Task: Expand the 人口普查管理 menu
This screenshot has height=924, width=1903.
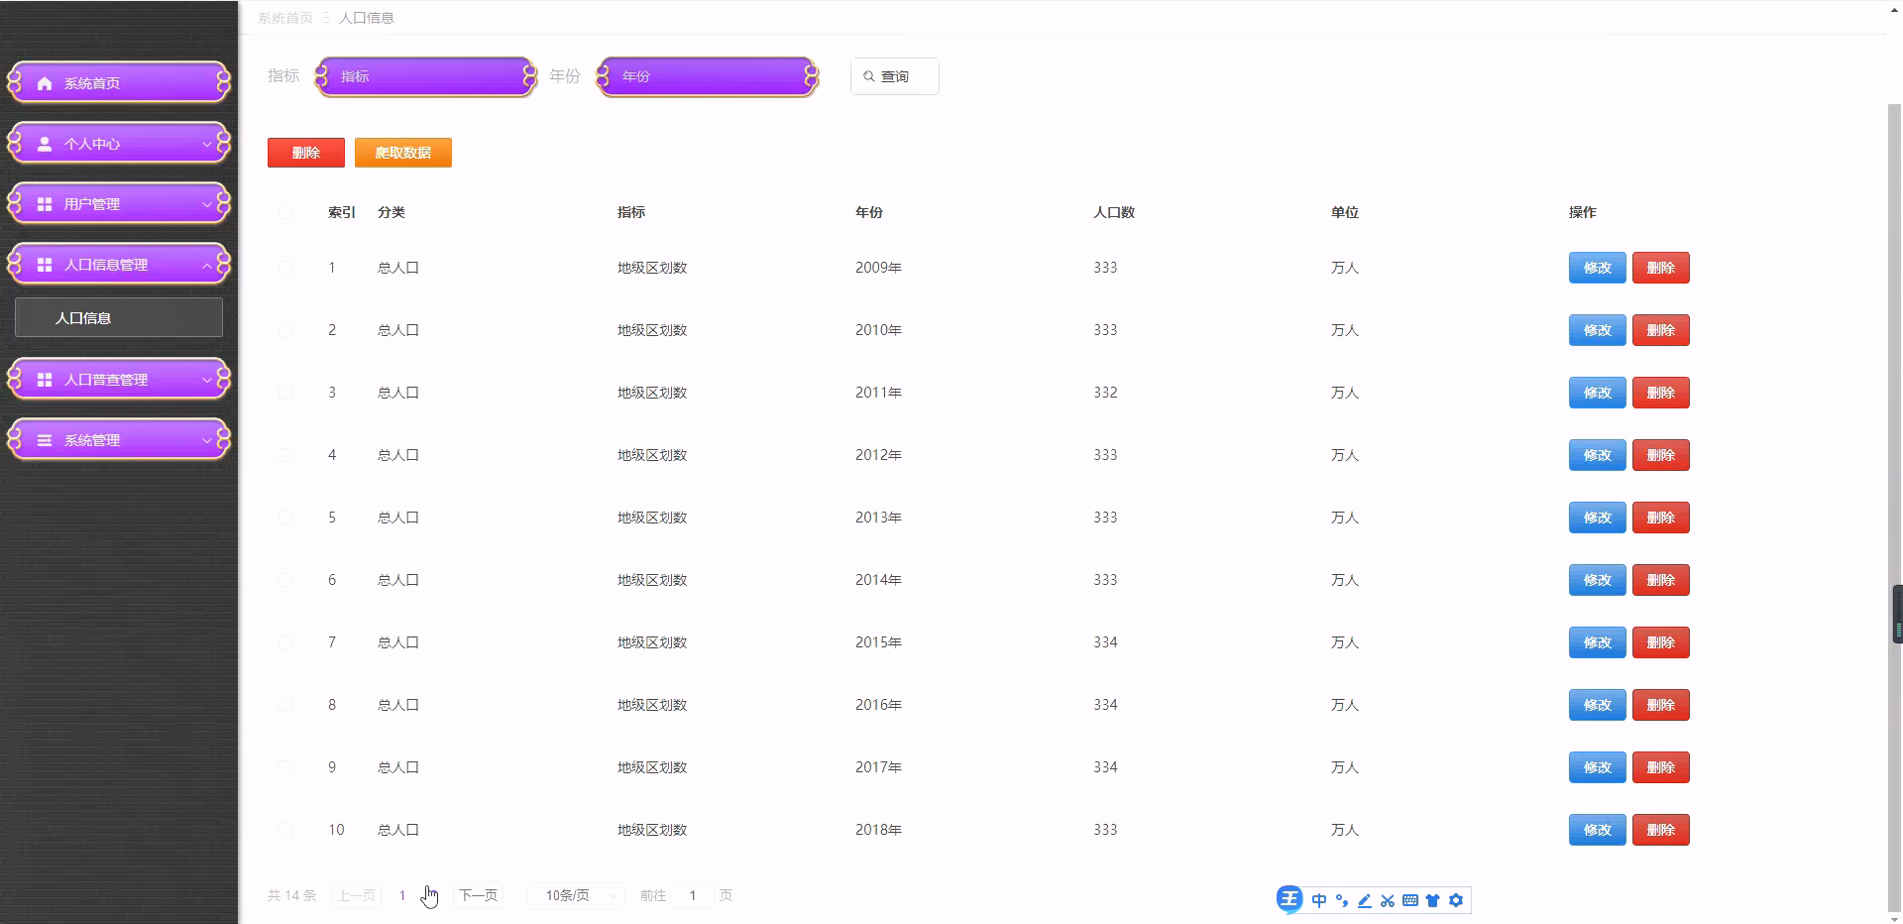Action: pos(118,379)
